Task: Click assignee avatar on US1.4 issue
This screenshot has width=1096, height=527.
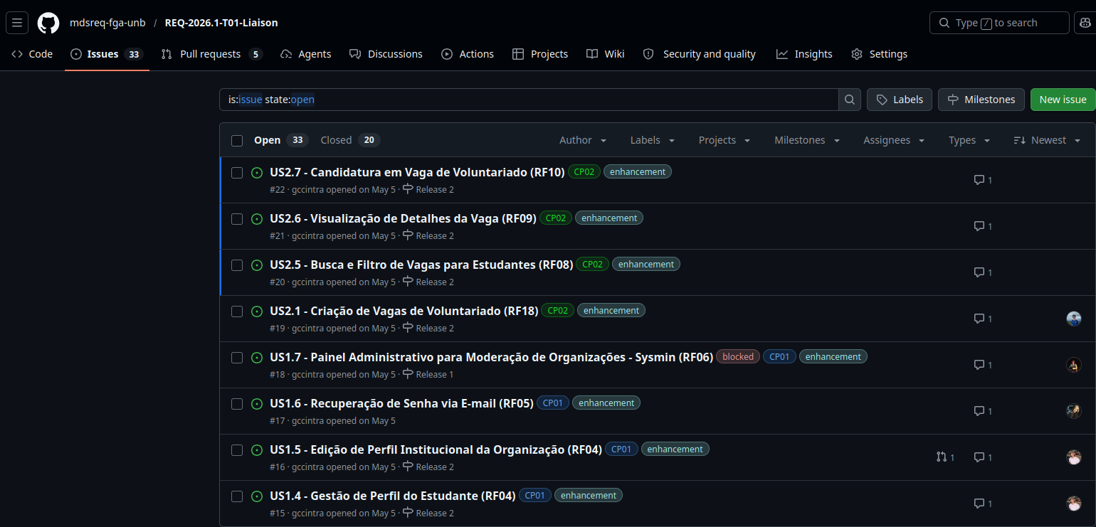Action: point(1074,504)
